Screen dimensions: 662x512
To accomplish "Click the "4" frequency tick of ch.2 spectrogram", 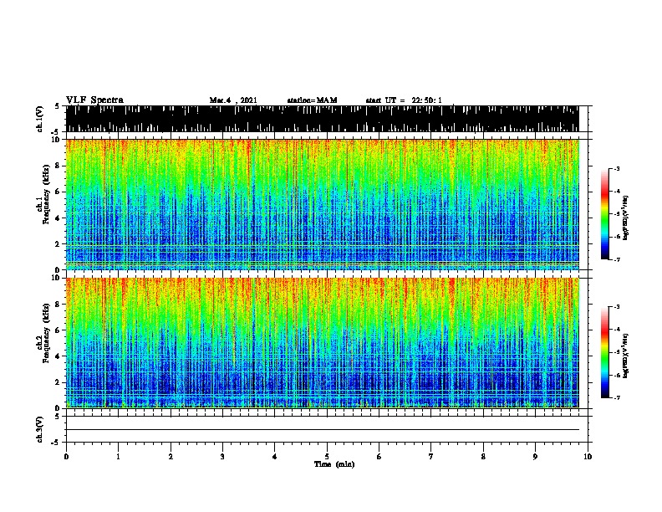I will (x=59, y=356).
